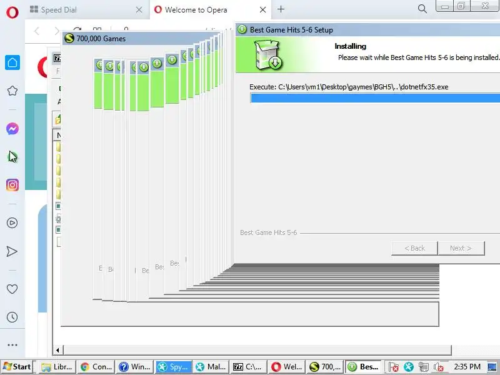
Task: Click the Installing heading text
Action: click(x=351, y=46)
